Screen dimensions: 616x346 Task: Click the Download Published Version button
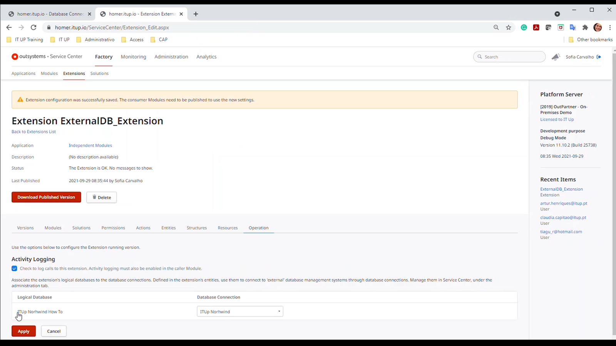point(46,197)
